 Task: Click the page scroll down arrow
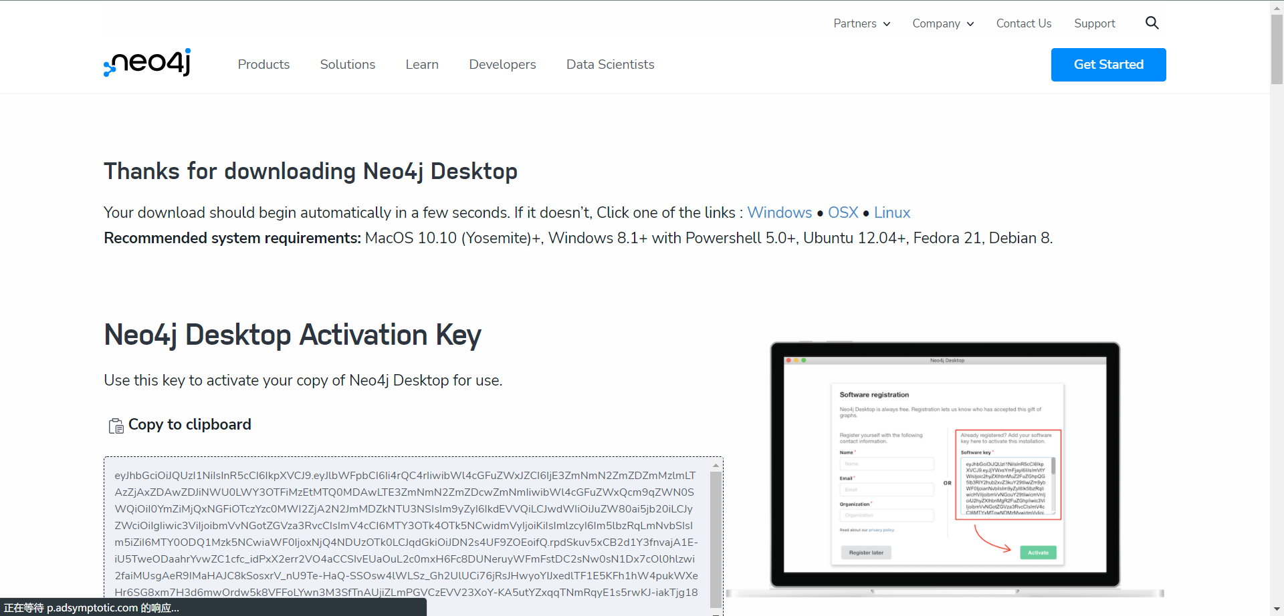1277,610
